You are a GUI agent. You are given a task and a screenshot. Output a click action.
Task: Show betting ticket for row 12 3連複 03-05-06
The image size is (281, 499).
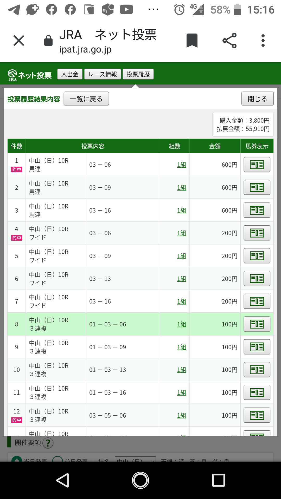[257, 415]
